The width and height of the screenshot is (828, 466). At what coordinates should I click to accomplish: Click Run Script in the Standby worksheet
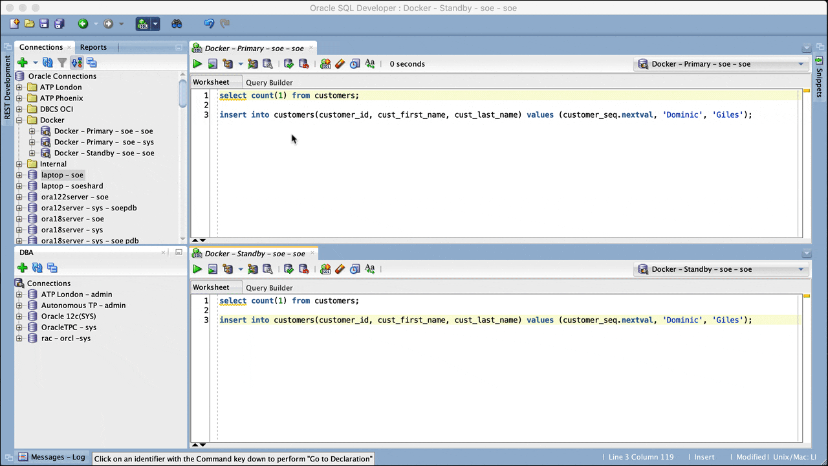[x=212, y=269]
